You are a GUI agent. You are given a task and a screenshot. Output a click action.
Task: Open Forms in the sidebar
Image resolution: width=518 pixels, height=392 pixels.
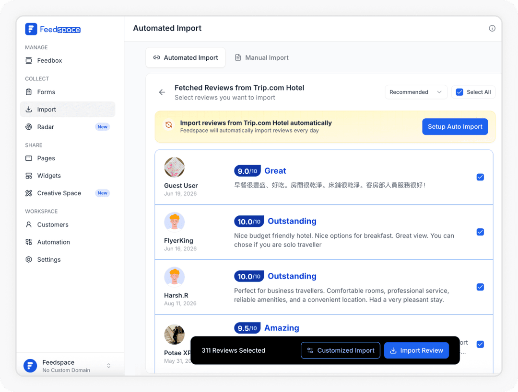tap(68, 92)
